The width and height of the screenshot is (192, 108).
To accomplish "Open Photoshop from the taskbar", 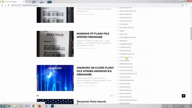I will 52,106.
